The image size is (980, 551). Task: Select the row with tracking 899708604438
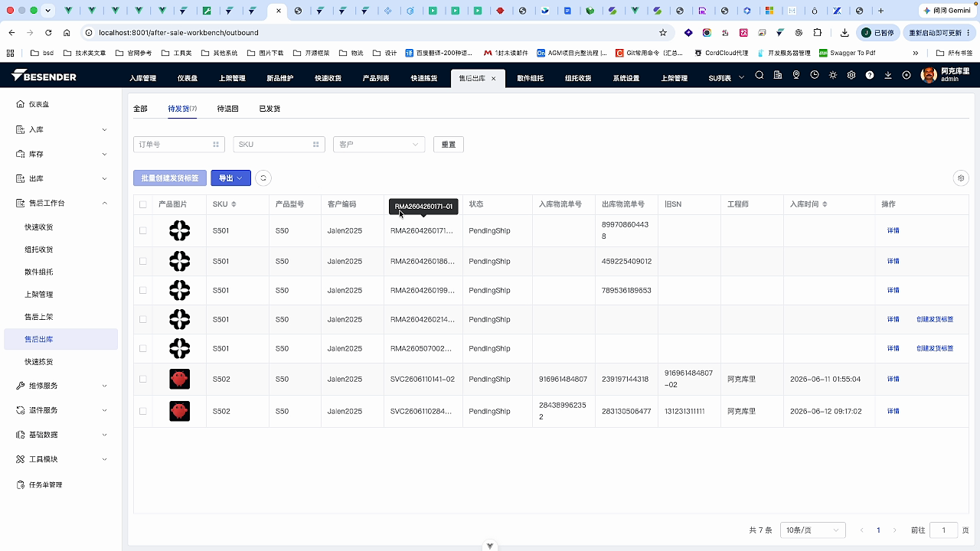tap(142, 230)
